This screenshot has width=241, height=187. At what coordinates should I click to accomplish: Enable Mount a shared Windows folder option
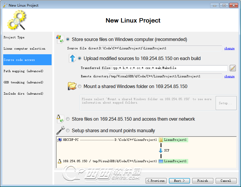coord(80,86)
